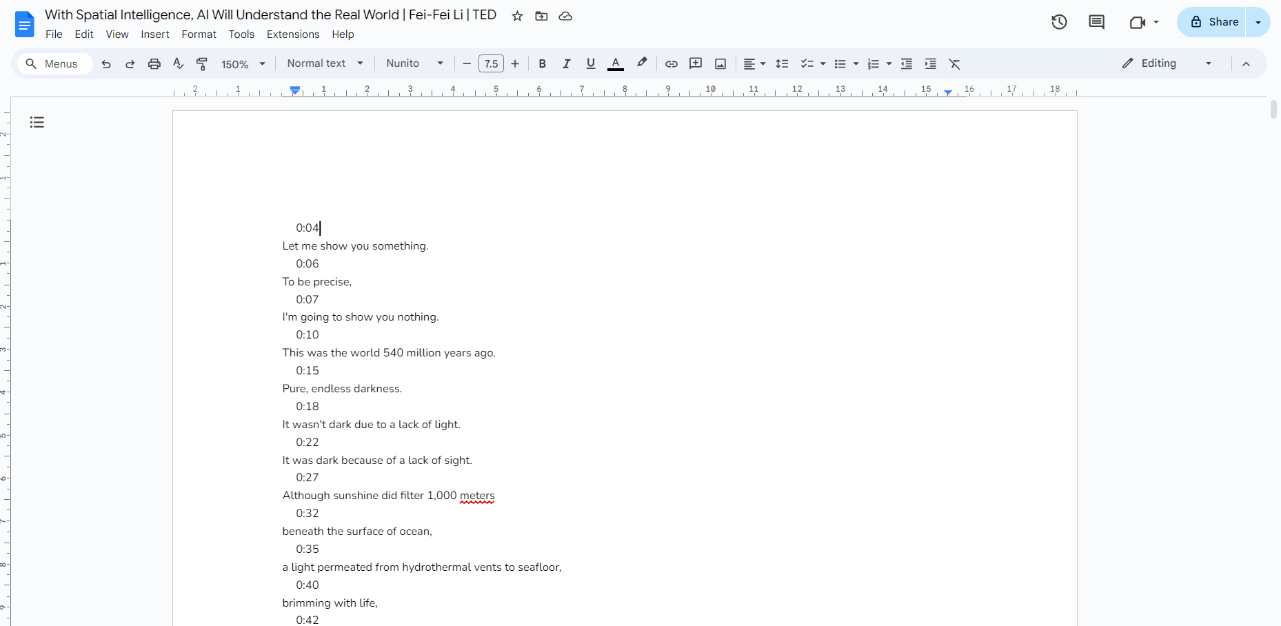Click the Share button

[1212, 22]
